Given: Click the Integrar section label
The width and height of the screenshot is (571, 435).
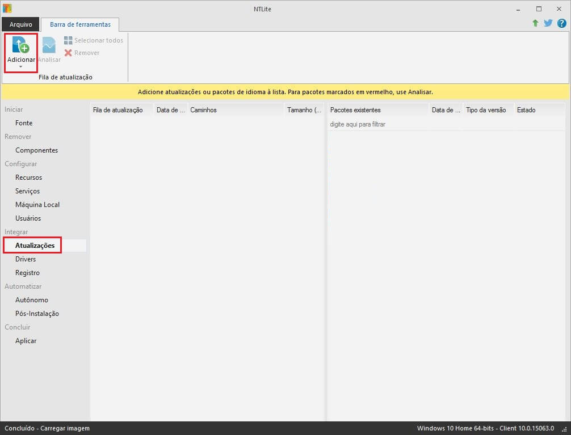Looking at the screenshot, I should coord(16,232).
